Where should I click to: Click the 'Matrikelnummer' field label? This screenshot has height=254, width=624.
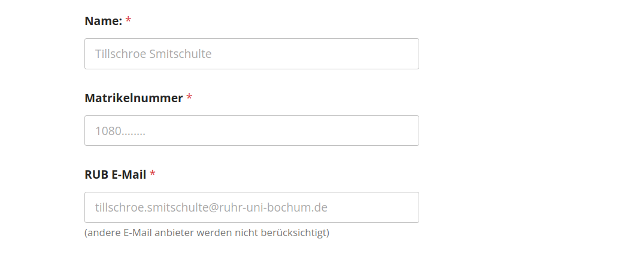coord(134,97)
